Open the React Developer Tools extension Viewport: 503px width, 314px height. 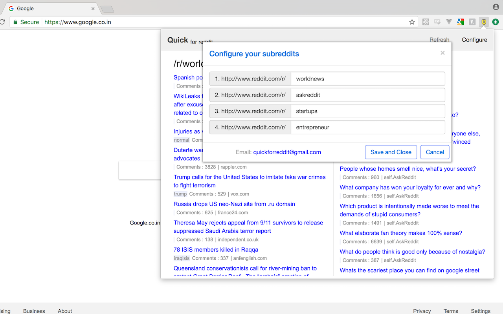pyautogui.click(x=426, y=22)
